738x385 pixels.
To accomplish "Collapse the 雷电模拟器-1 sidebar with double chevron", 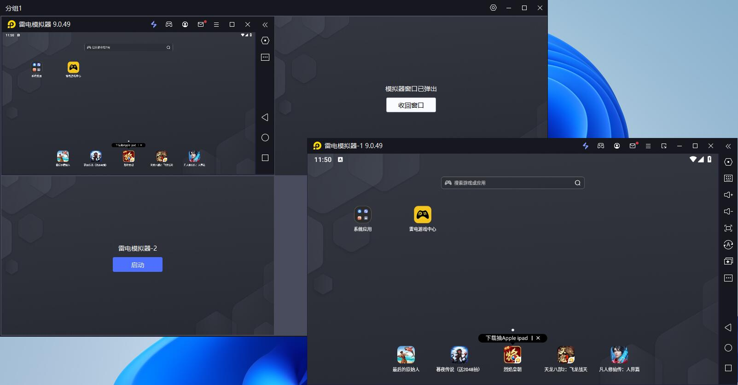I will point(728,146).
